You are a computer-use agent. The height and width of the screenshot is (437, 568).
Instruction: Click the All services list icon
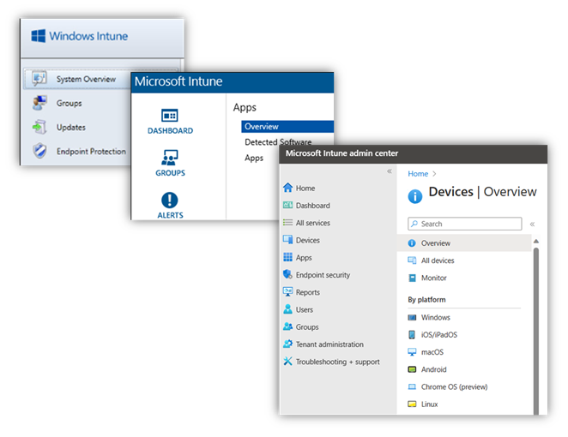[x=287, y=223]
